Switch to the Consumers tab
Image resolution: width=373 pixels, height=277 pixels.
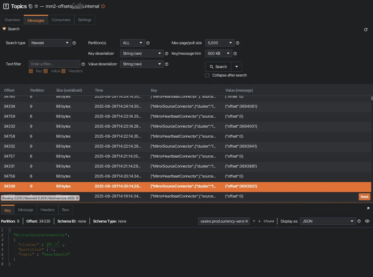point(61,20)
